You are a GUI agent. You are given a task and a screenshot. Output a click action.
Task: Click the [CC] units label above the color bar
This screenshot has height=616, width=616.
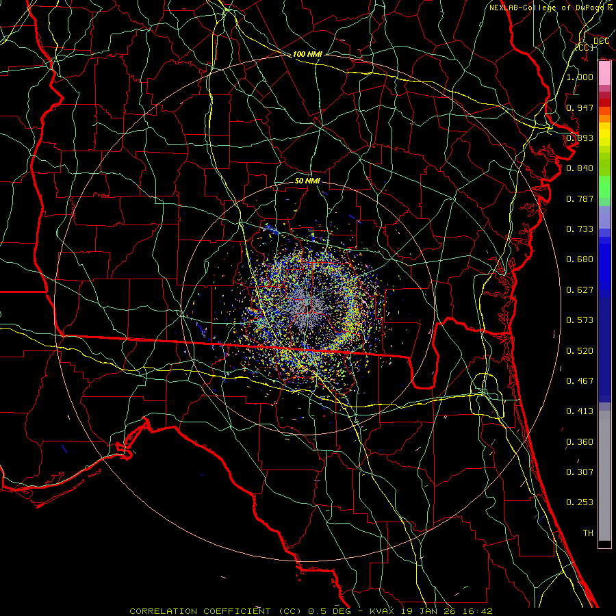585,47
